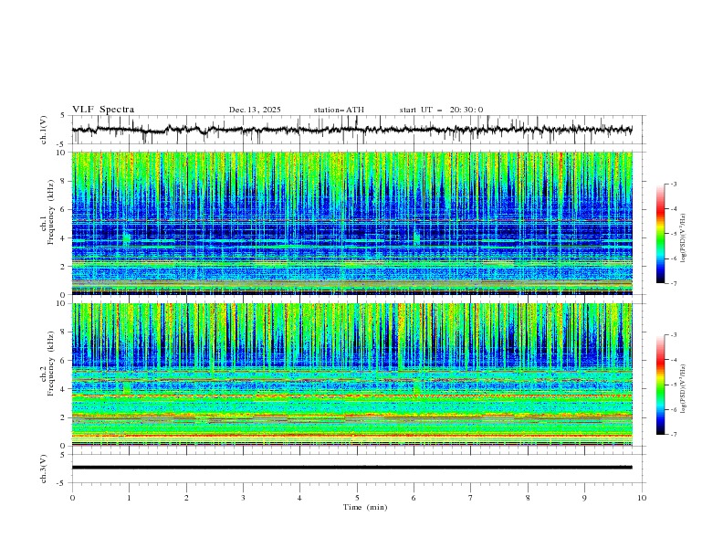Click time axis tick label "3"
This screenshot has width=723, height=559.
point(243,498)
